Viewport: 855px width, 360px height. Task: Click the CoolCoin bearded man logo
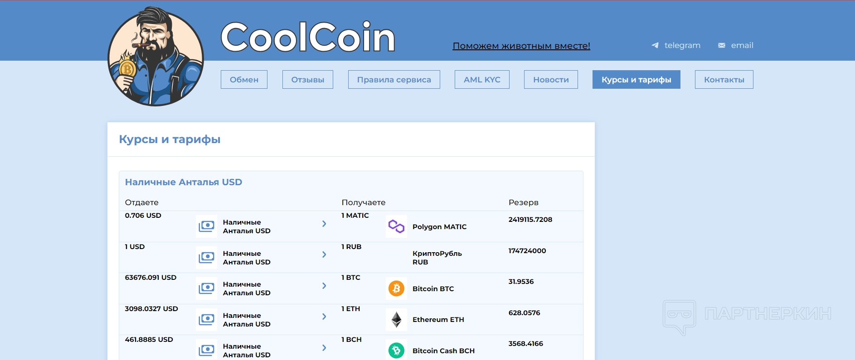(x=155, y=57)
